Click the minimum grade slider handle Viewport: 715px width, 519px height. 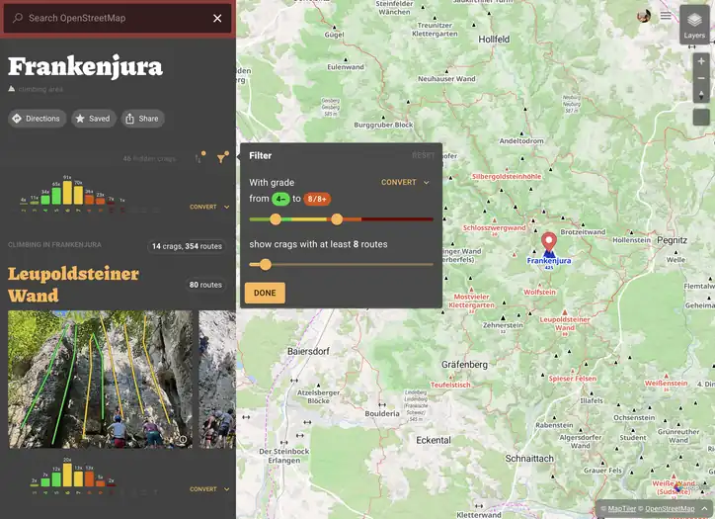pyautogui.click(x=276, y=218)
